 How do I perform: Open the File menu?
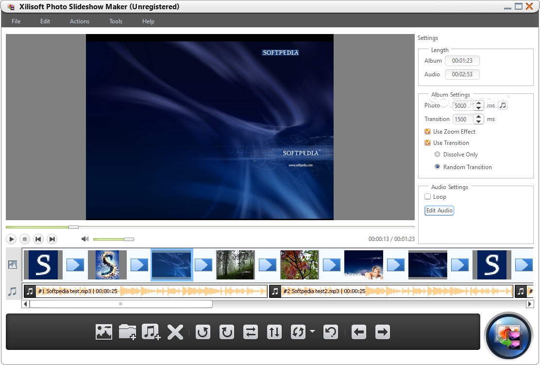coord(16,21)
